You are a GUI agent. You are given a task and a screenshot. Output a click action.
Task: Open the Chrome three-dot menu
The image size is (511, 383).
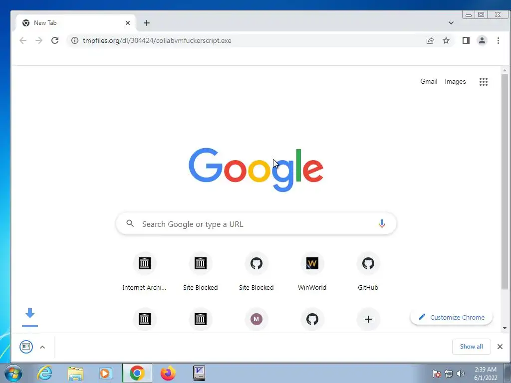(498, 41)
